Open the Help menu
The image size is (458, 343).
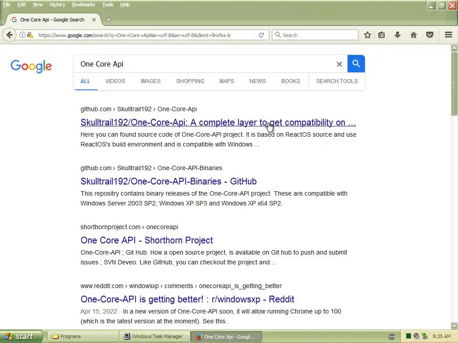coord(125,4)
